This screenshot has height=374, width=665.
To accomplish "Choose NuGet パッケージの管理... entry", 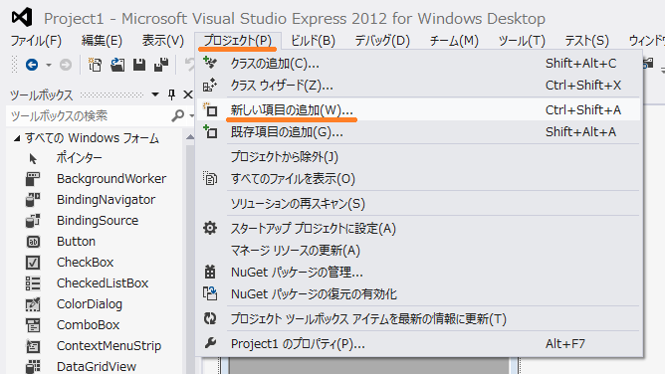I will (419, 273).
